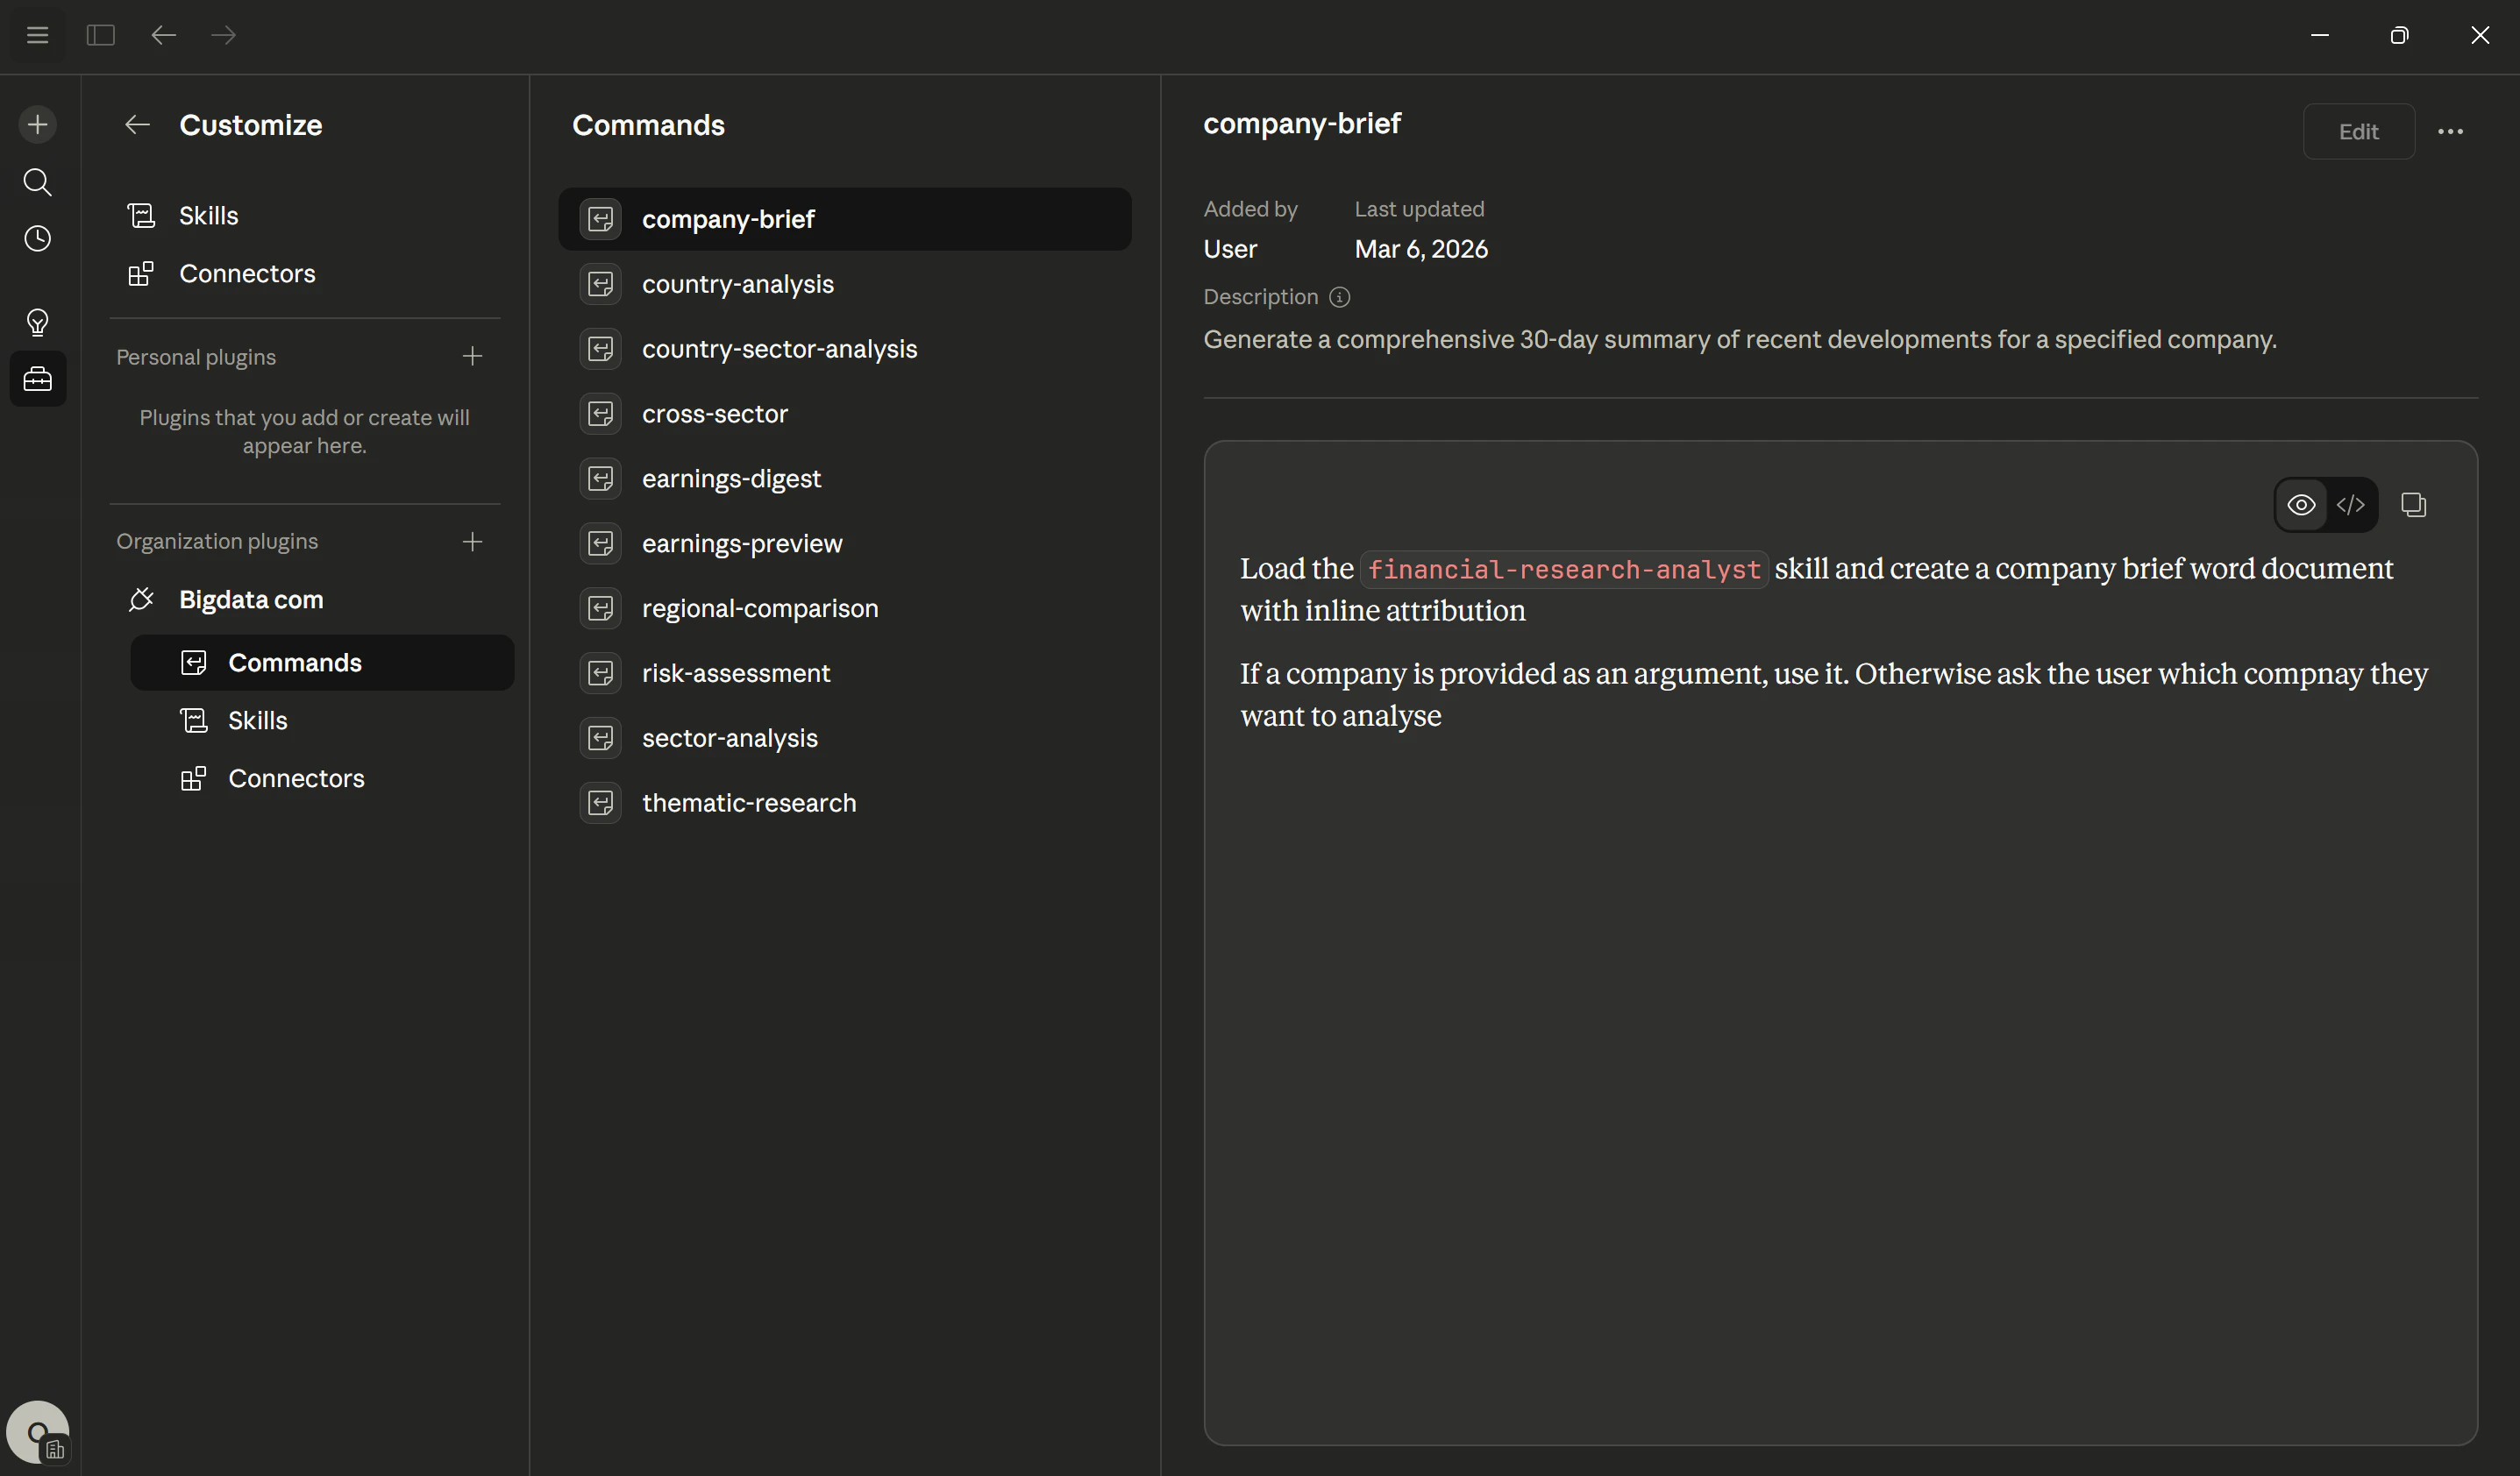This screenshot has height=1476, width=2520.
Task: Open the more options ellipsis menu
Action: coord(2451,131)
